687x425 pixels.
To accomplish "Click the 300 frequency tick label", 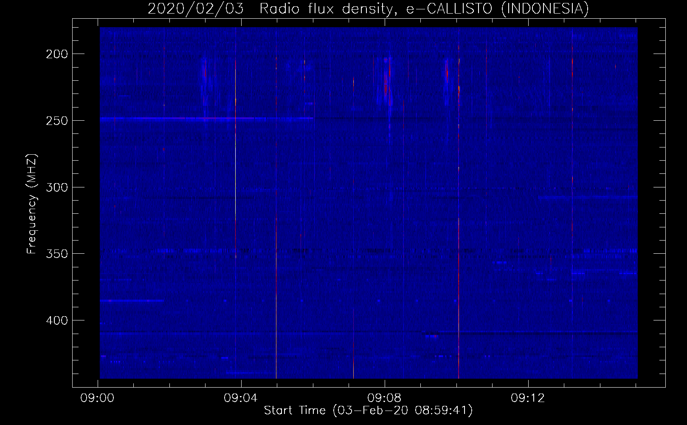I will point(57,187).
